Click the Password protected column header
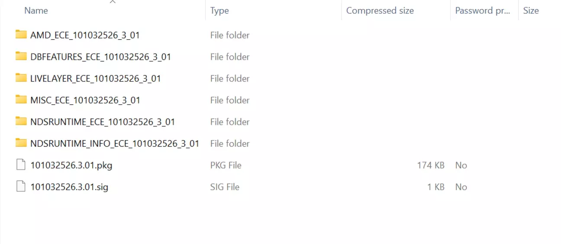This screenshot has height=244, width=561. pos(482,11)
